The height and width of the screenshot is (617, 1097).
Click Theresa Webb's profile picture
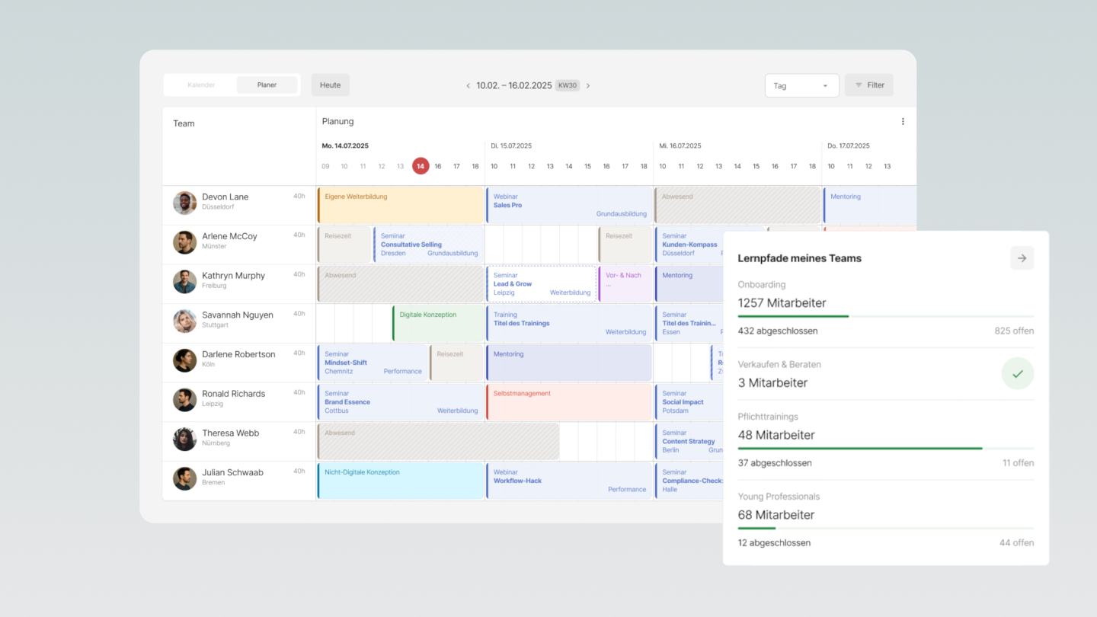coord(184,439)
